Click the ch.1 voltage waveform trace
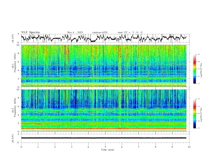The width and height of the screenshot is (213, 165). click(x=104, y=38)
